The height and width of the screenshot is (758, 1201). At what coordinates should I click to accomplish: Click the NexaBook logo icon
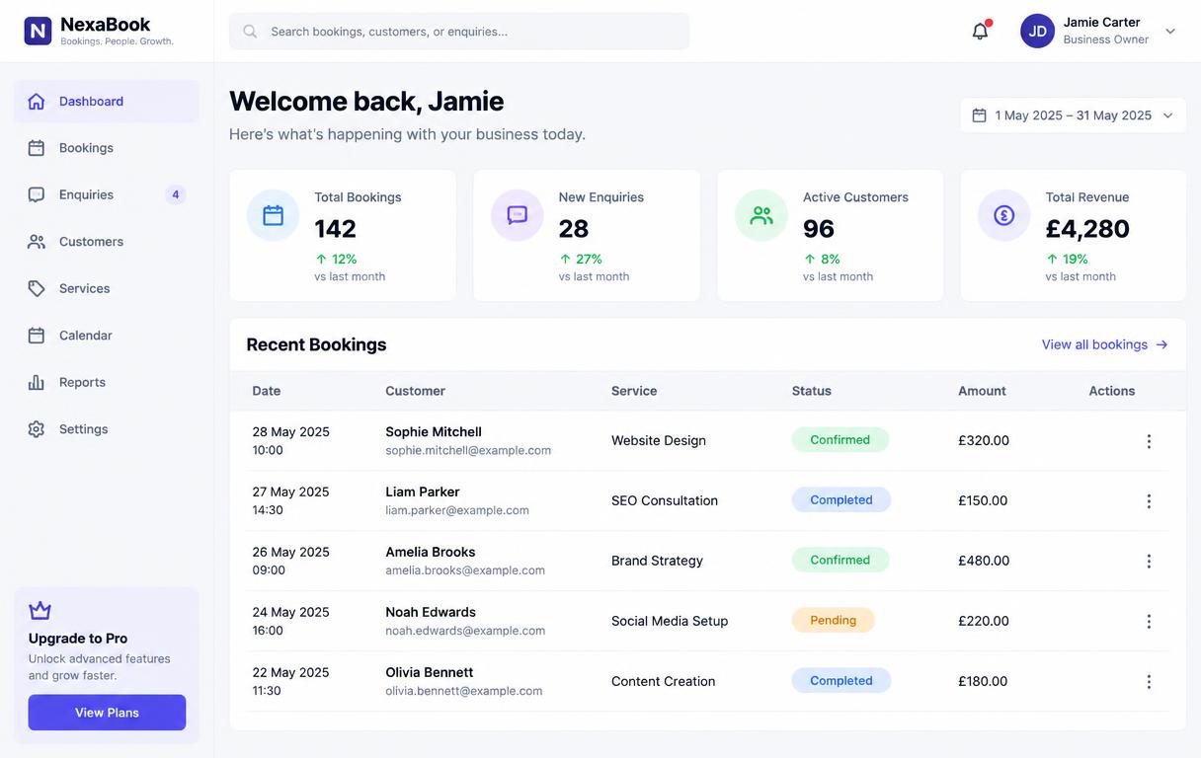pyautogui.click(x=38, y=32)
